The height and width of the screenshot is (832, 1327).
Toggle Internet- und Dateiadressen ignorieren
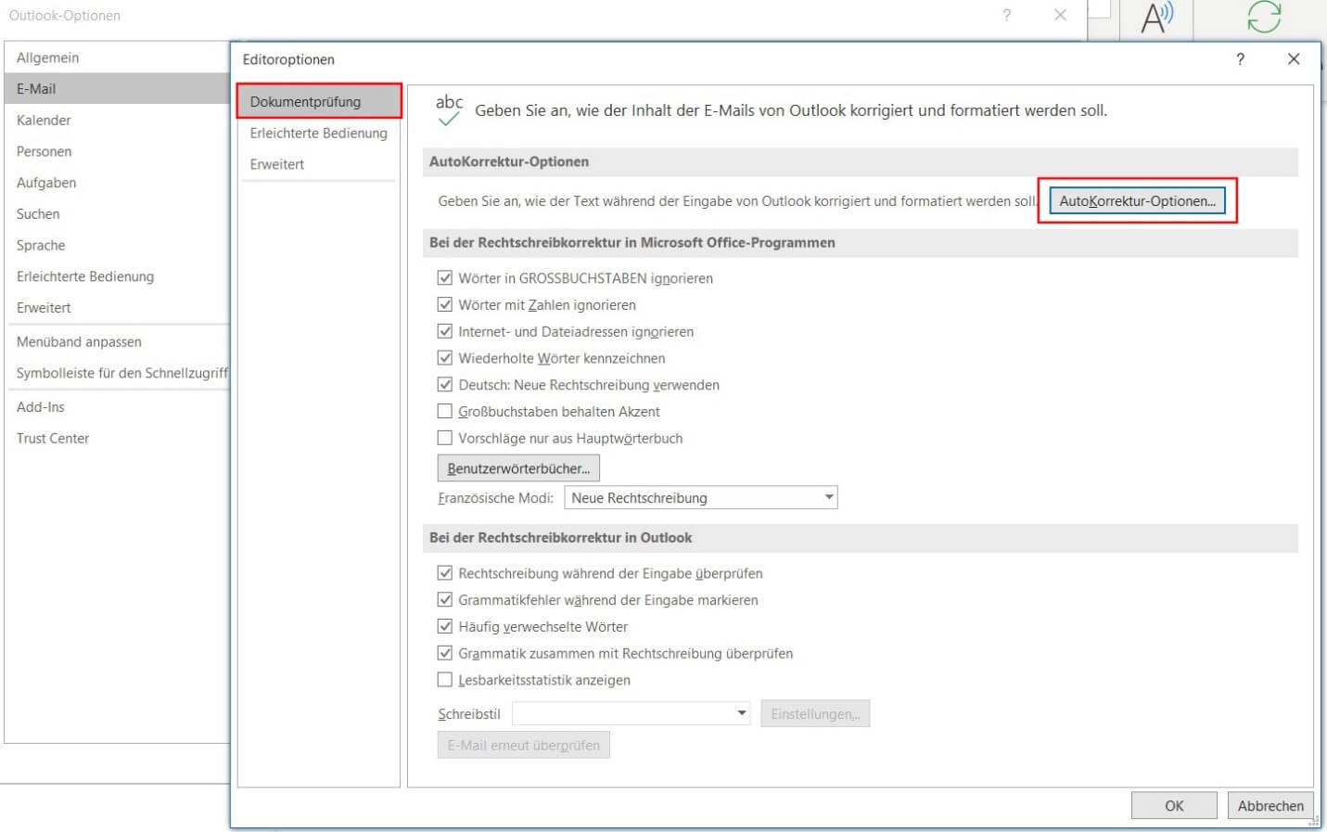[x=445, y=331]
